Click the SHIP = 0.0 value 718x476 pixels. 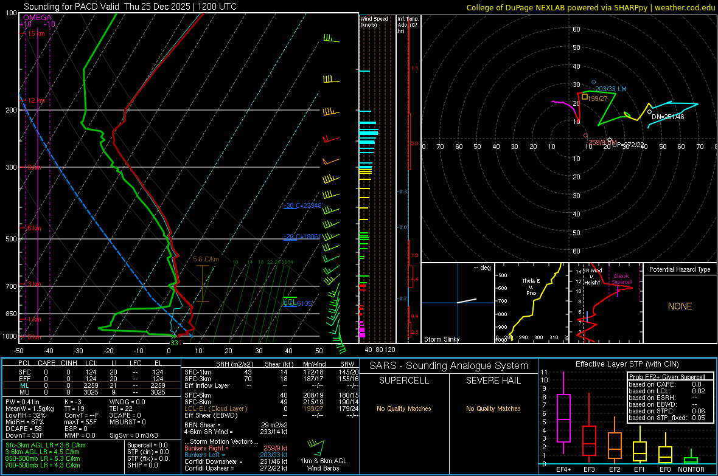142,466
